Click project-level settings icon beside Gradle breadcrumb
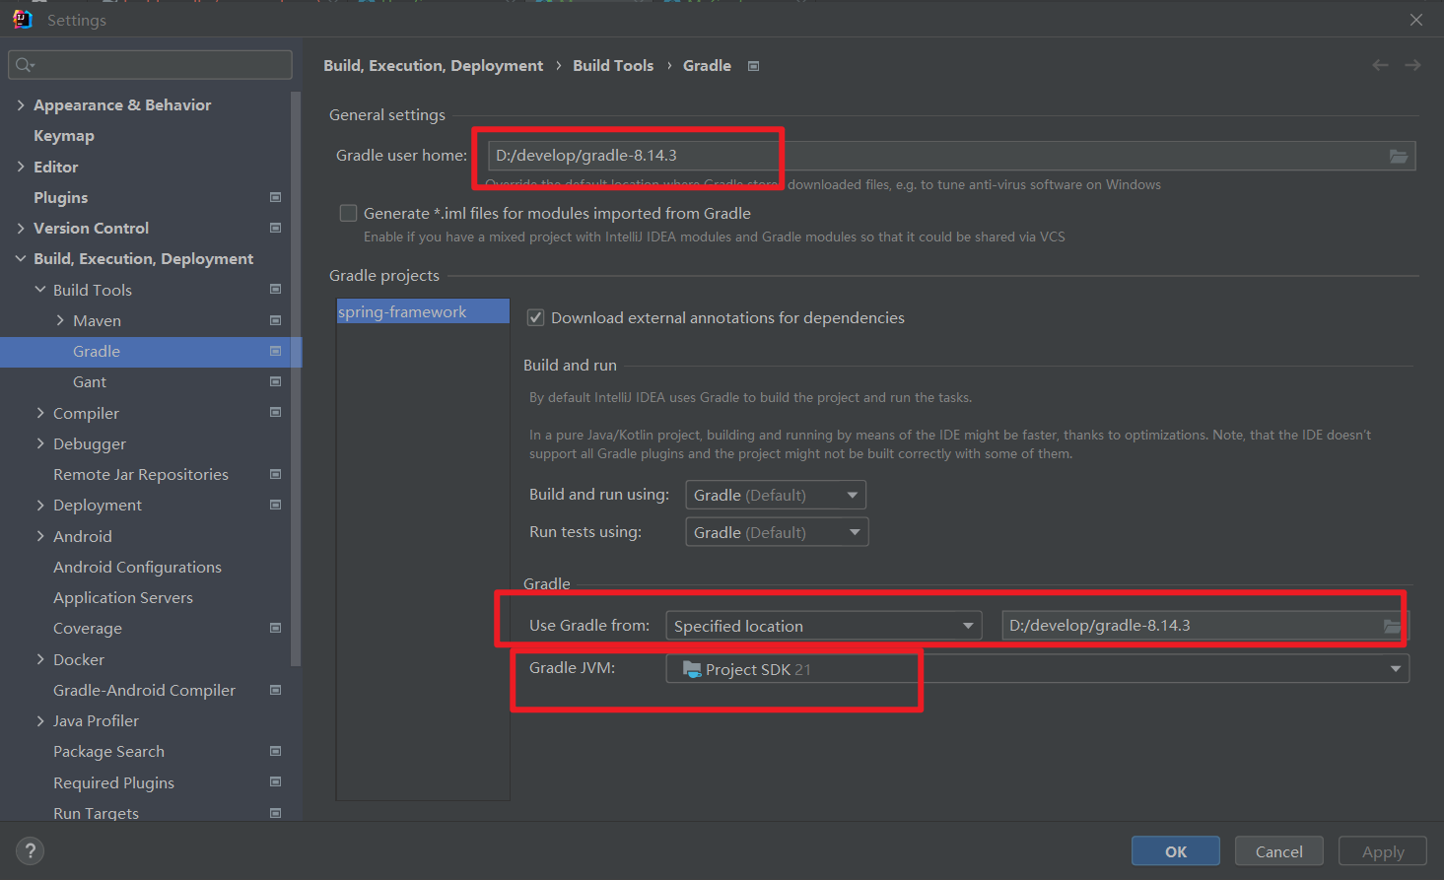The height and width of the screenshot is (880, 1444). pos(754,66)
